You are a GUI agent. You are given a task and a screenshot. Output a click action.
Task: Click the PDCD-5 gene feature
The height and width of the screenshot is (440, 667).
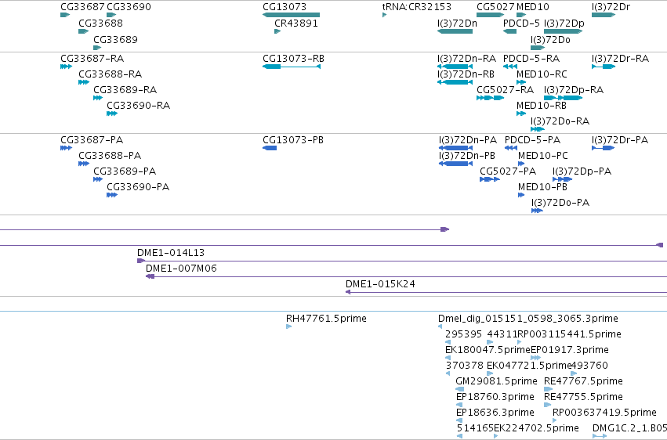[x=509, y=31]
